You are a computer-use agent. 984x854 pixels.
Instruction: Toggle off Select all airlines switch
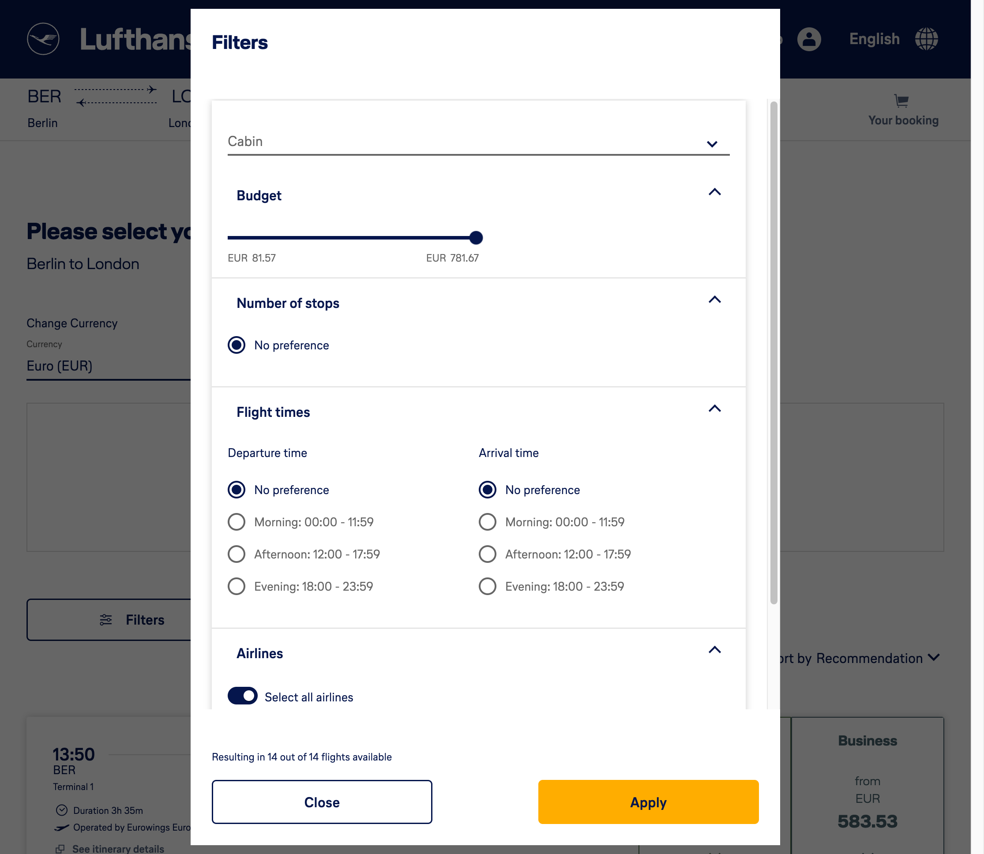[x=243, y=696]
